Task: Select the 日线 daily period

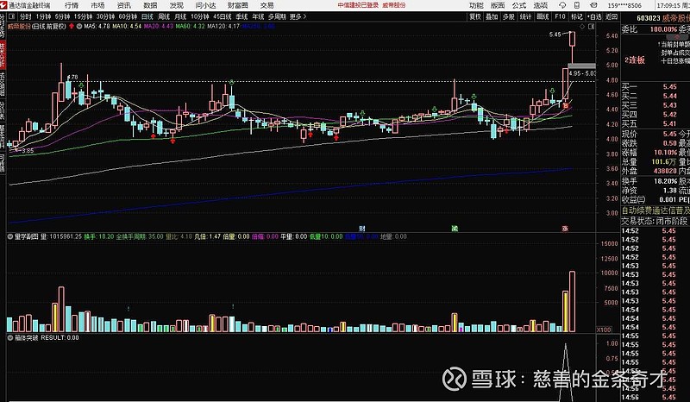Action: [147, 16]
